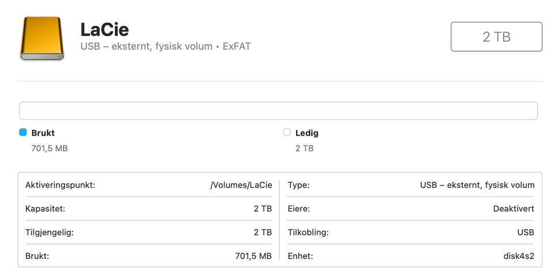554x278 pixels.
Task: Click the Tilkobling row label
Action: tap(308, 233)
